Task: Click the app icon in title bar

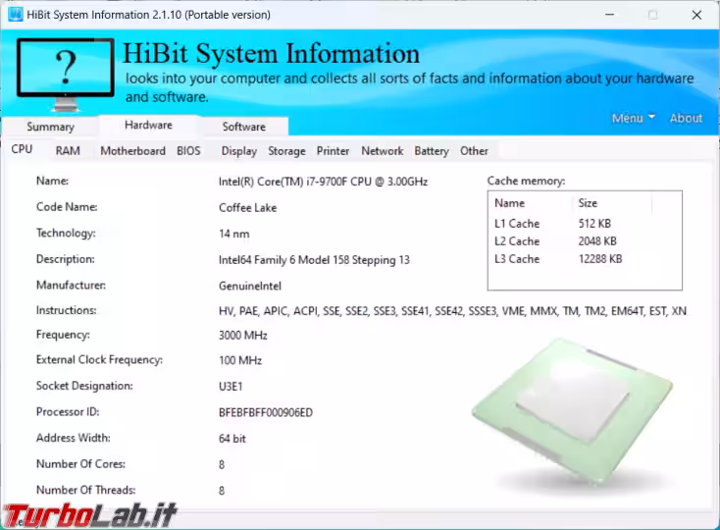Action: point(15,15)
